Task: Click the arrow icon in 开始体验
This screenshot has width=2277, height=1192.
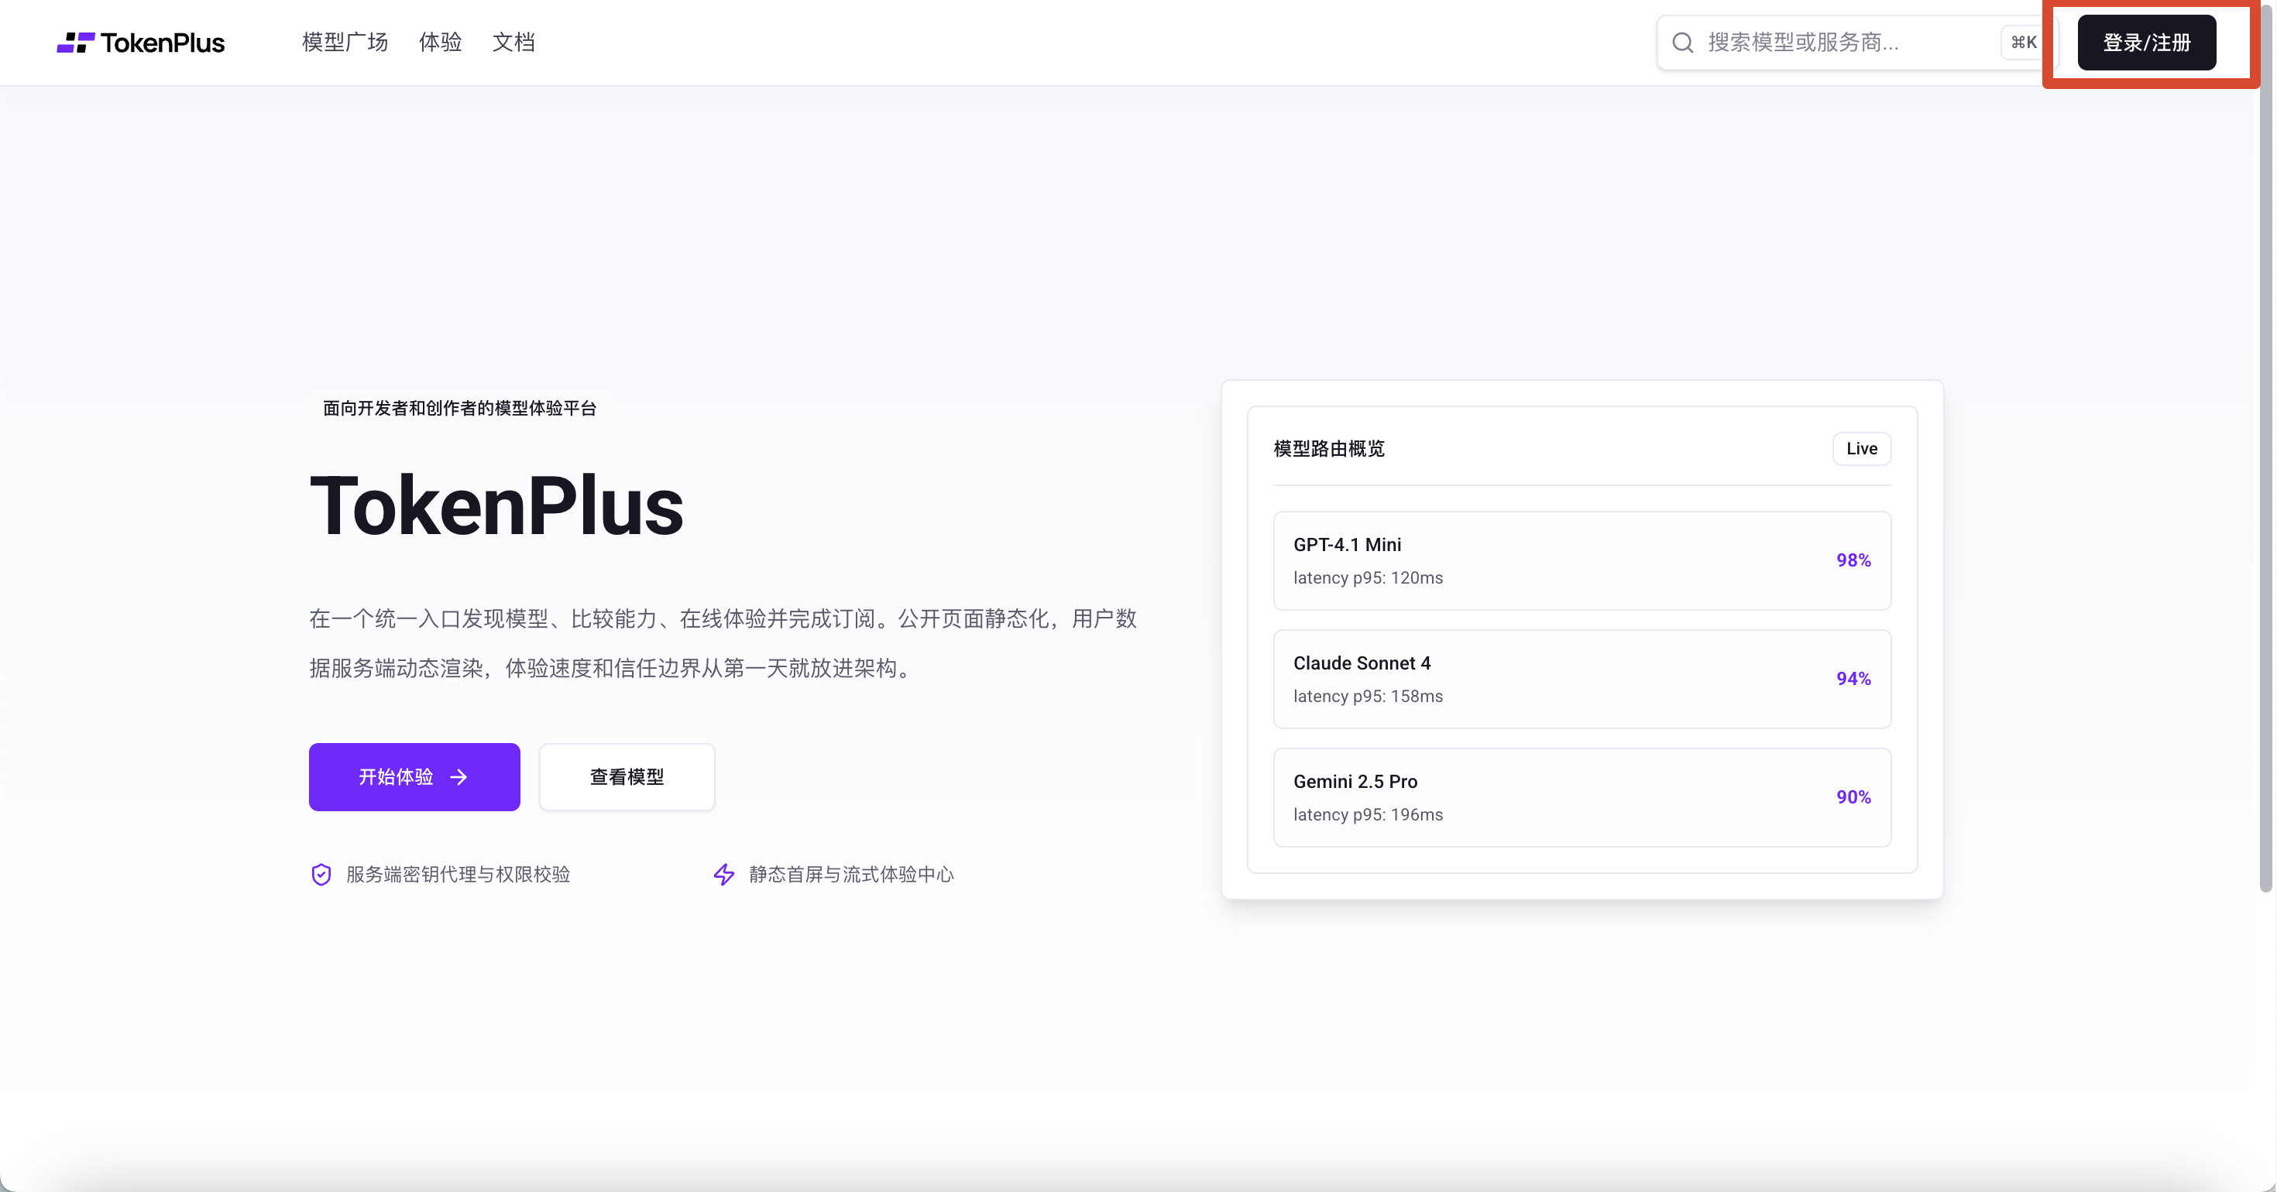Action: [x=458, y=776]
